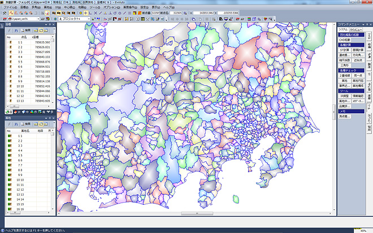Click the scissors-like cross icon in second toolbar
Screen dimensions: 373x233
pyautogui.click(x=148, y=19)
